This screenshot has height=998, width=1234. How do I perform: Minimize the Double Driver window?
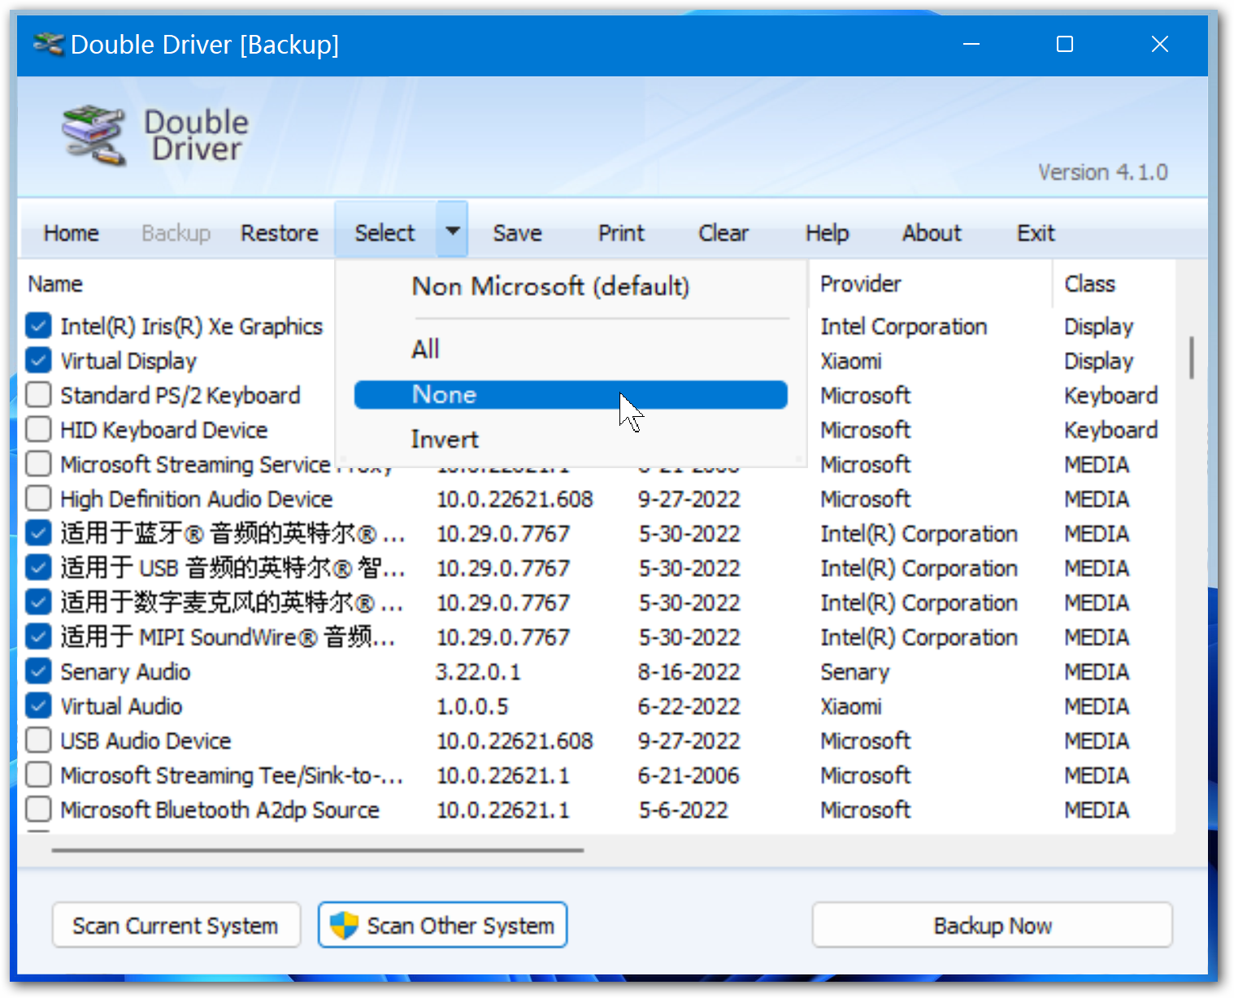971,44
